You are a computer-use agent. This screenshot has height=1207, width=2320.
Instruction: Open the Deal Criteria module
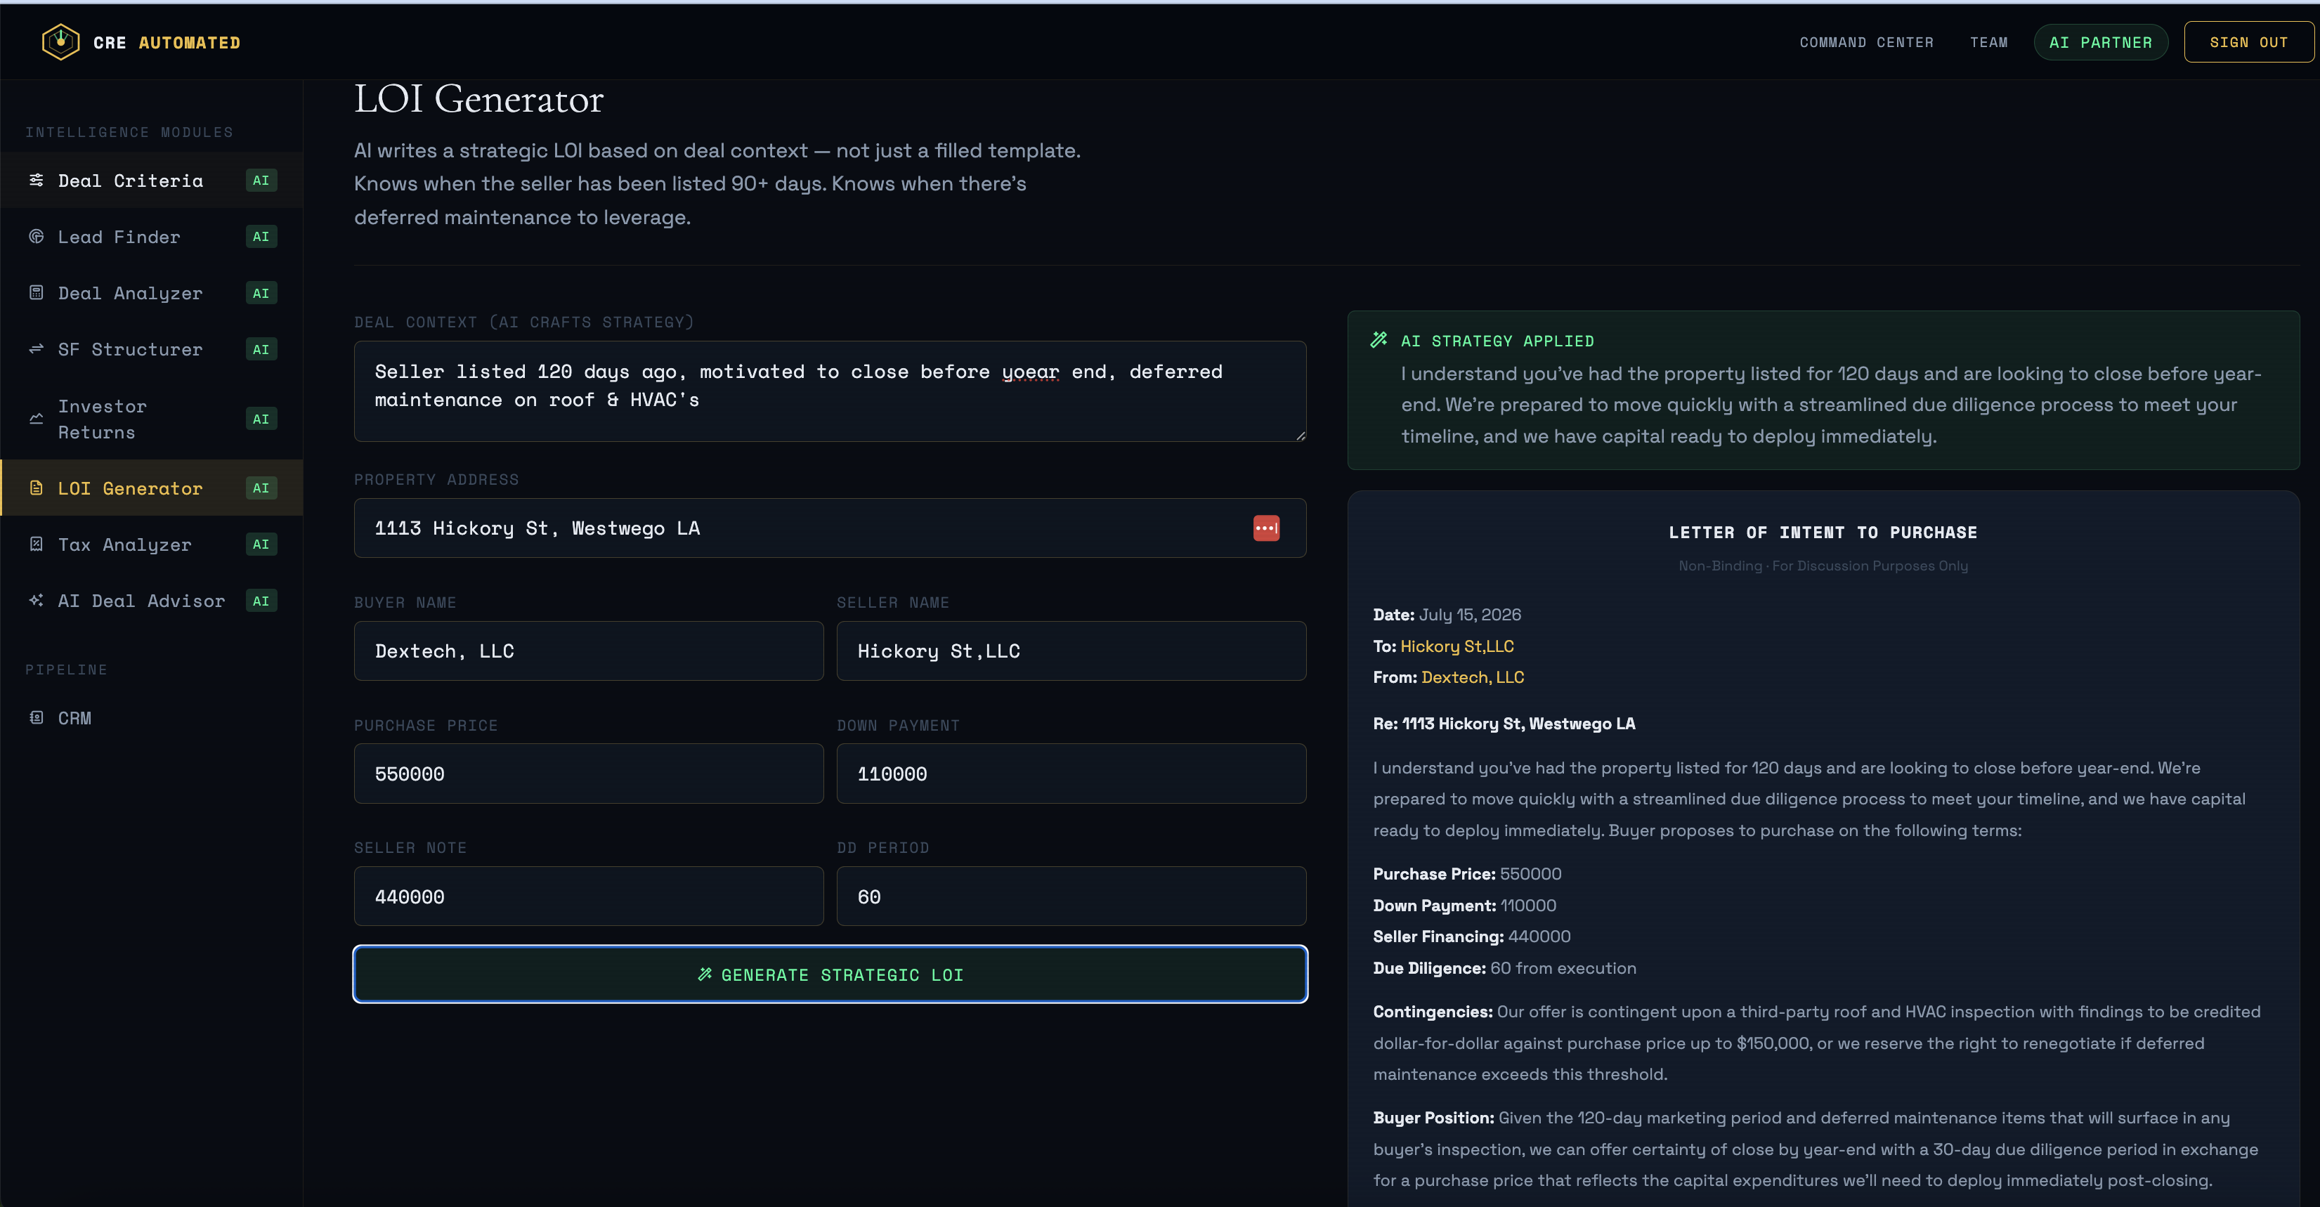151,180
